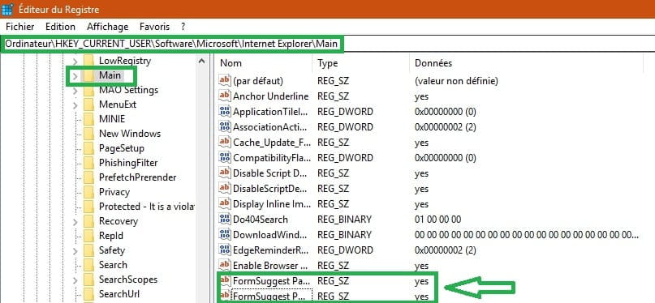Click the DownloadWind... binary icon
This screenshot has width=655, height=303.
coord(225,235)
